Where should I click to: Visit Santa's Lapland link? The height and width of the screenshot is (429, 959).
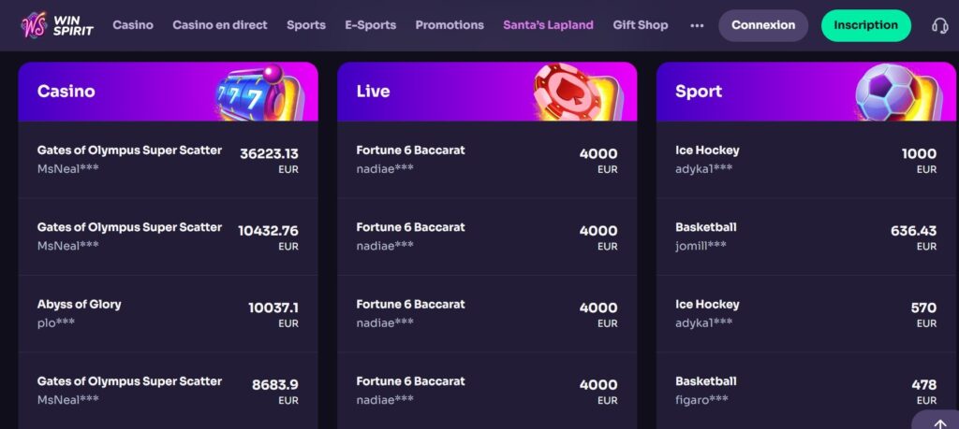(x=548, y=25)
